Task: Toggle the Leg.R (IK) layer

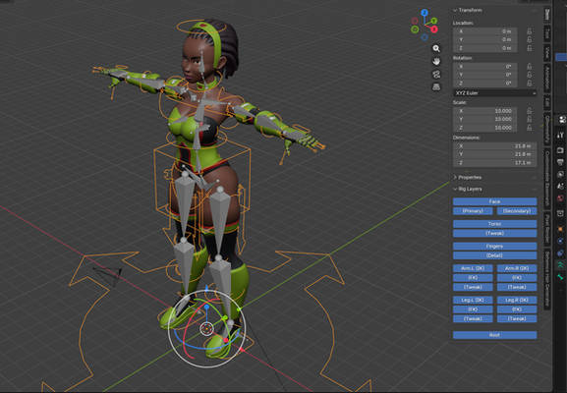Action: click(517, 300)
